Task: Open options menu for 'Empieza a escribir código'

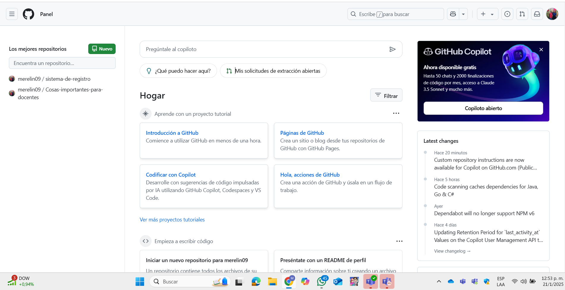Action: 399,241
